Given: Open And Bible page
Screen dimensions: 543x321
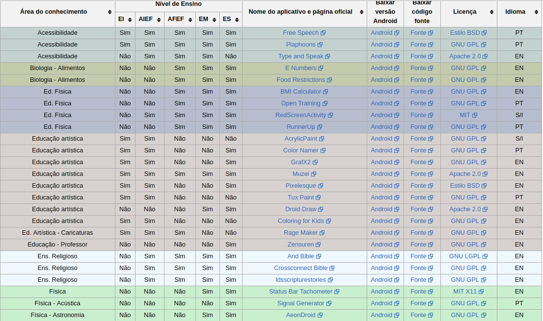Looking at the screenshot, I should (304, 256).
